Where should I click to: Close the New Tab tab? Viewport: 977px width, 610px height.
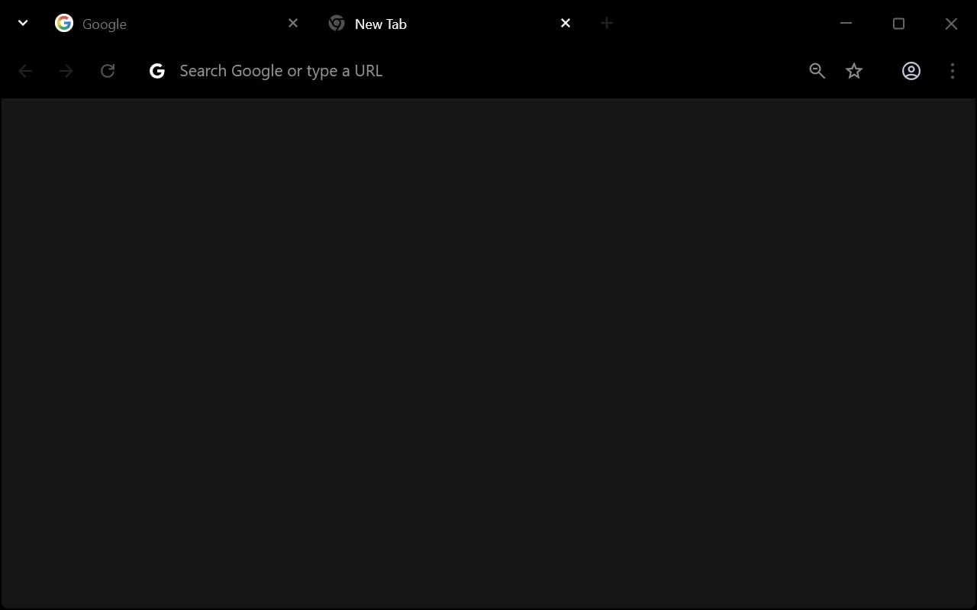[x=566, y=23]
